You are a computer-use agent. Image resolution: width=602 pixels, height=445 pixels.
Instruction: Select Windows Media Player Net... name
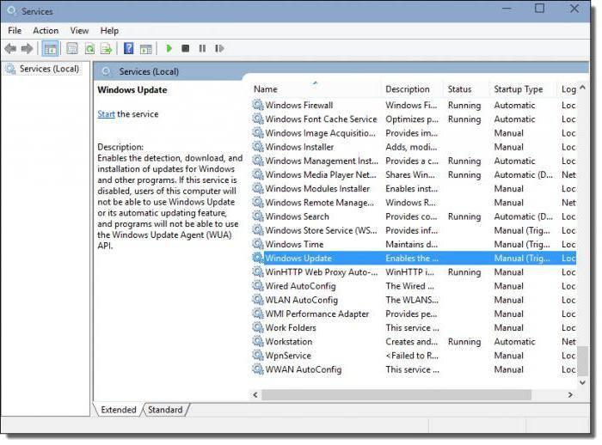tap(321, 174)
